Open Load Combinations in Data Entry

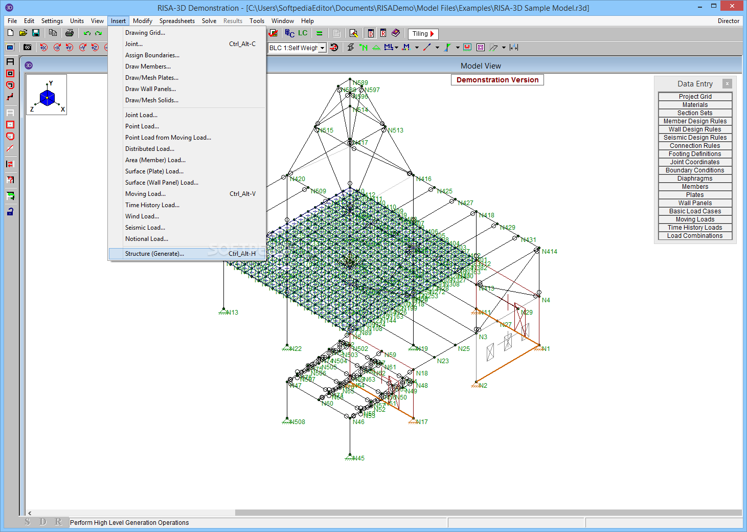(695, 236)
